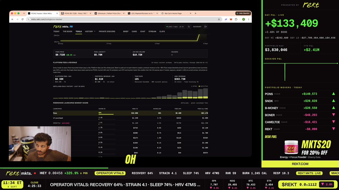Click the browser back arrow
Viewport: 339px width, 190px height.
(x=13, y=19)
